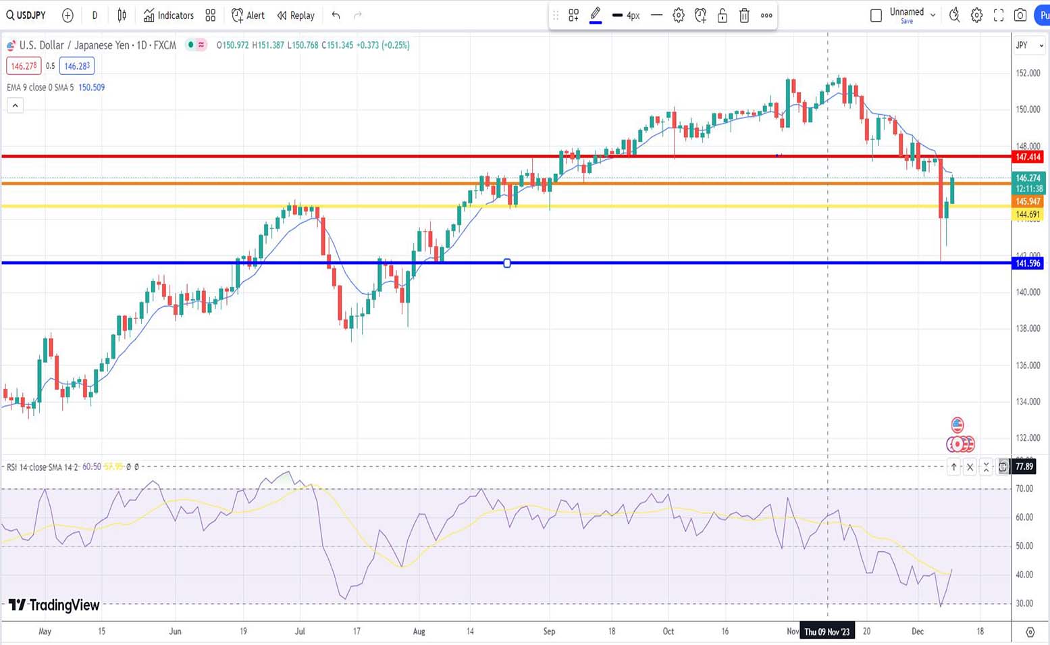
Task: Open drawing settings gear in floating toolbar
Action: tap(679, 16)
